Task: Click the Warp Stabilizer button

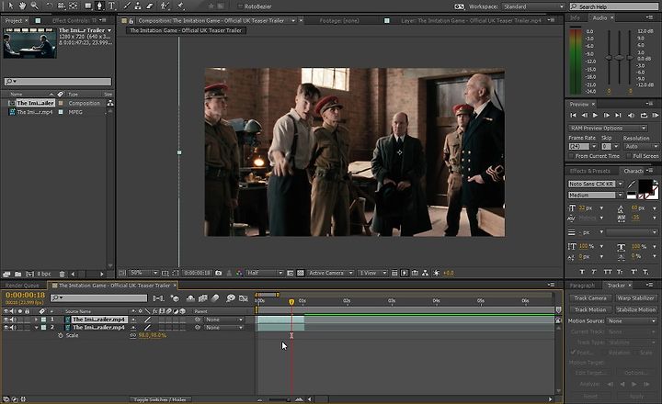Action: 635,298
